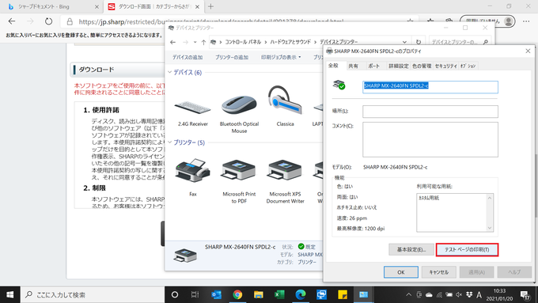The width and height of the screenshot is (538, 303).
Task: Click Up arrow in Devices and Printers window
Action: coord(203,42)
